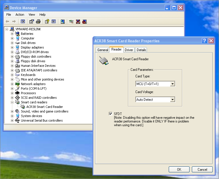Uncheck the SFDT checkbox

tap(110, 114)
